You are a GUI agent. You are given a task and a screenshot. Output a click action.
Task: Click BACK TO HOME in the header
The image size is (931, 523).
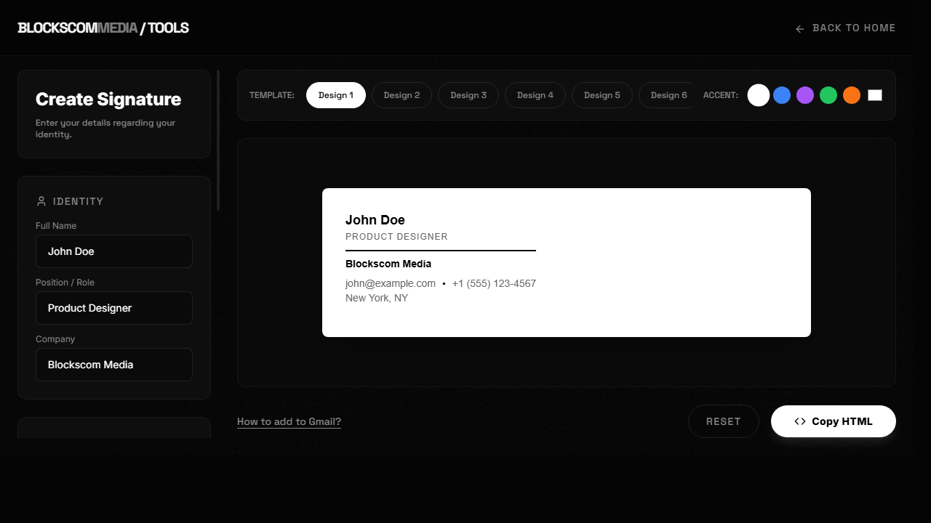(x=855, y=28)
